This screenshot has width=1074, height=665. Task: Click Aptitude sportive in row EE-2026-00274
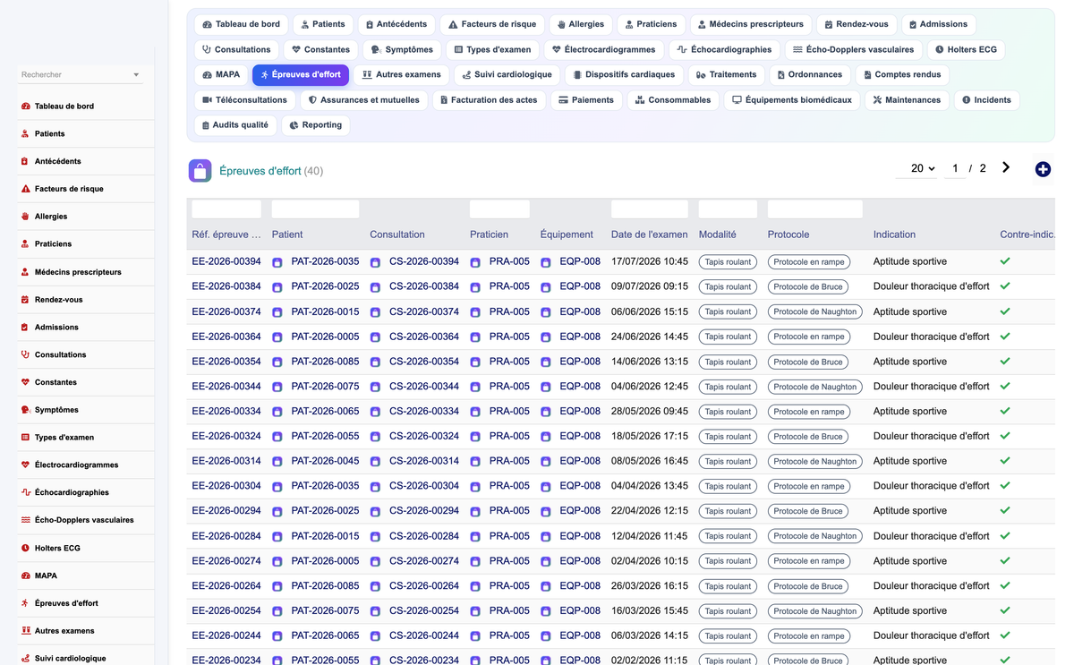(909, 560)
